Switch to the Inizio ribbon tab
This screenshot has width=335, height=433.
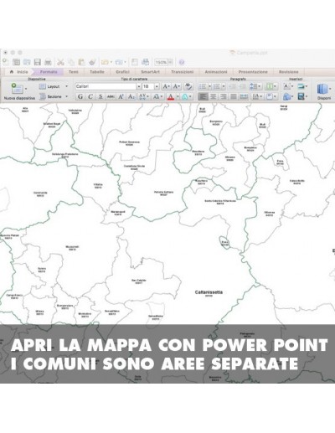pyautogui.click(x=19, y=72)
